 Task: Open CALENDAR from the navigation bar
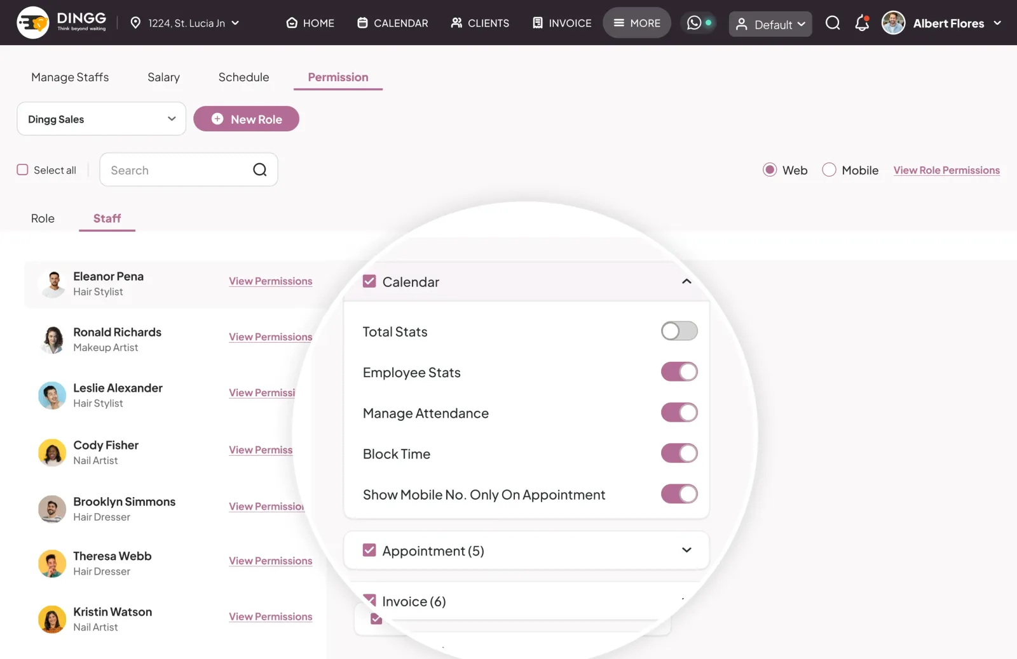tap(393, 23)
